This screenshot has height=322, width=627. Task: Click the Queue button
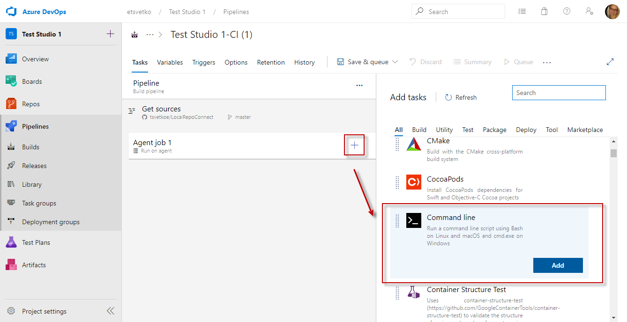pos(518,62)
